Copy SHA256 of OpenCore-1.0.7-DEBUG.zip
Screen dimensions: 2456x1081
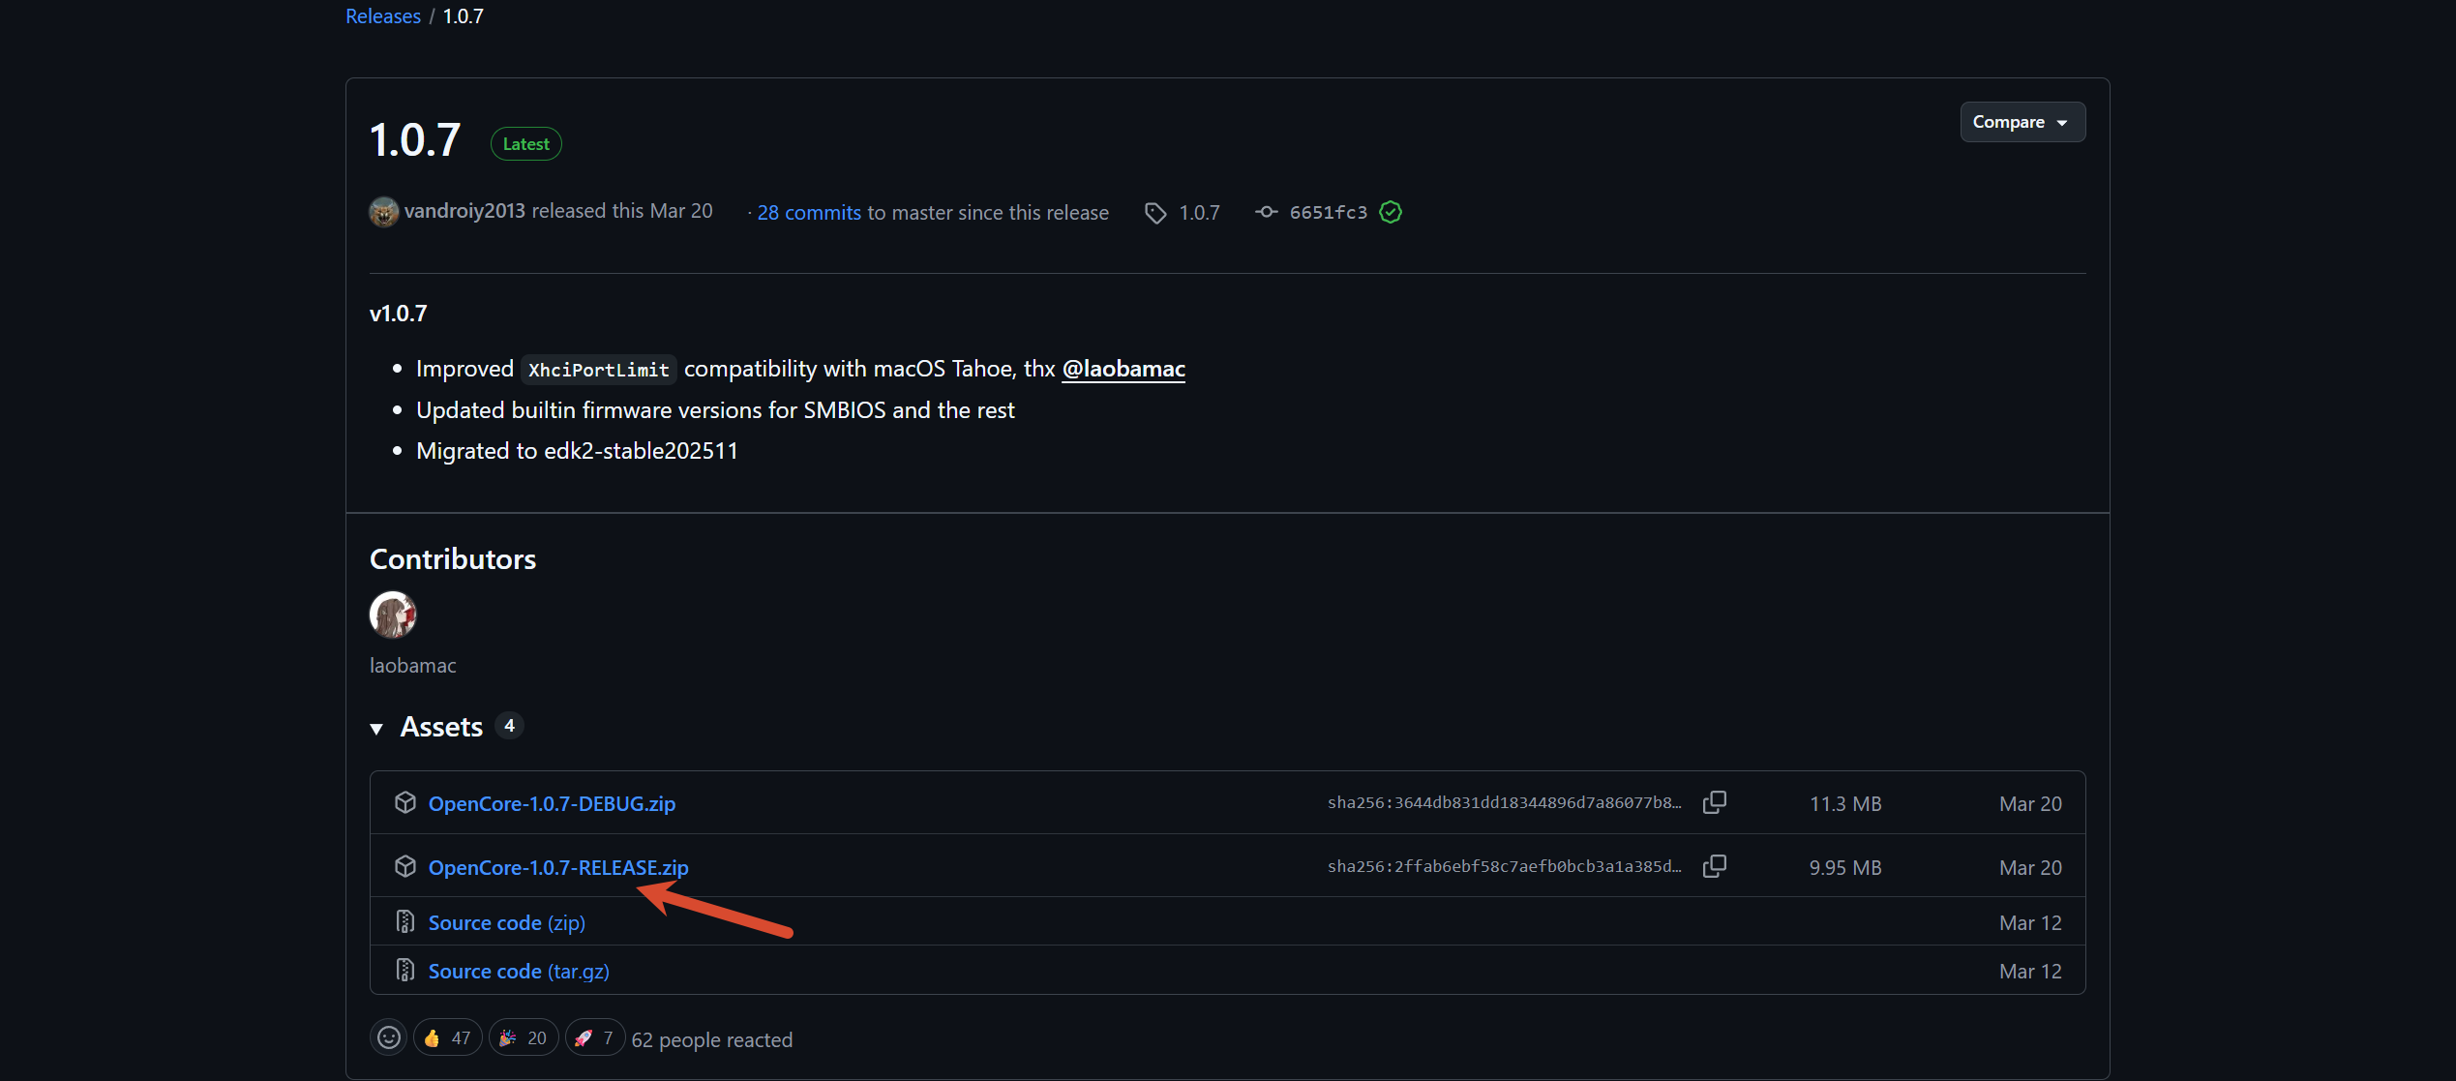coord(1714,802)
